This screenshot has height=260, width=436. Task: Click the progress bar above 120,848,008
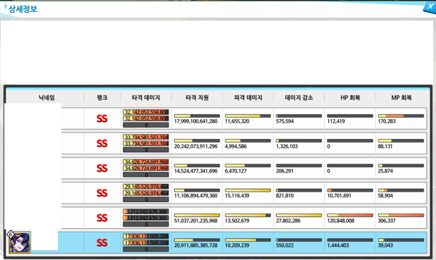[350, 215]
